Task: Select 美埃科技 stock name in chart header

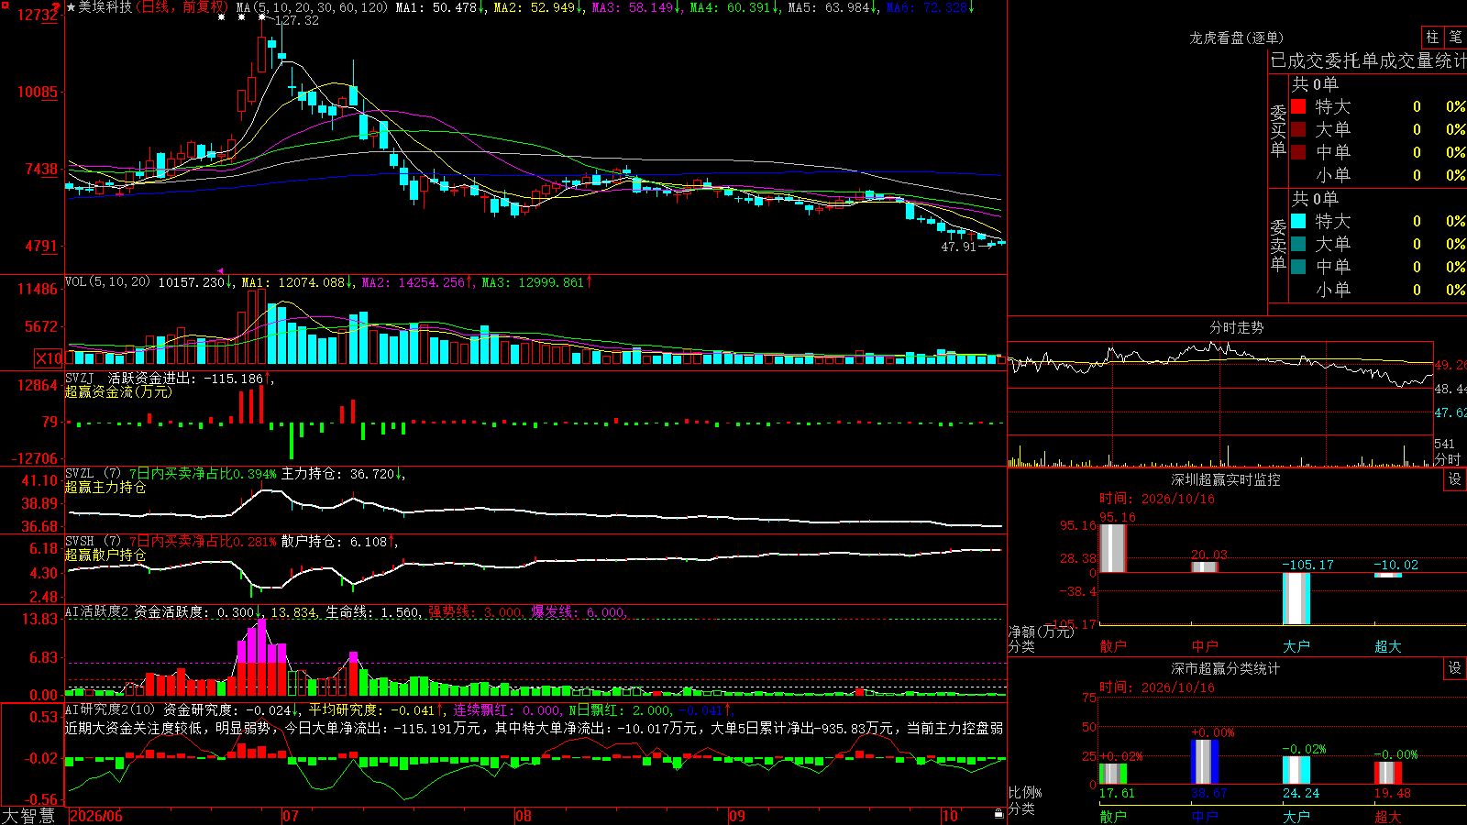Action: click(x=105, y=7)
